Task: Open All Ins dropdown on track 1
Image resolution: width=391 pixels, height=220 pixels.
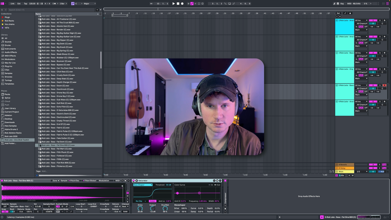Action: pyautogui.click(x=361, y=20)
